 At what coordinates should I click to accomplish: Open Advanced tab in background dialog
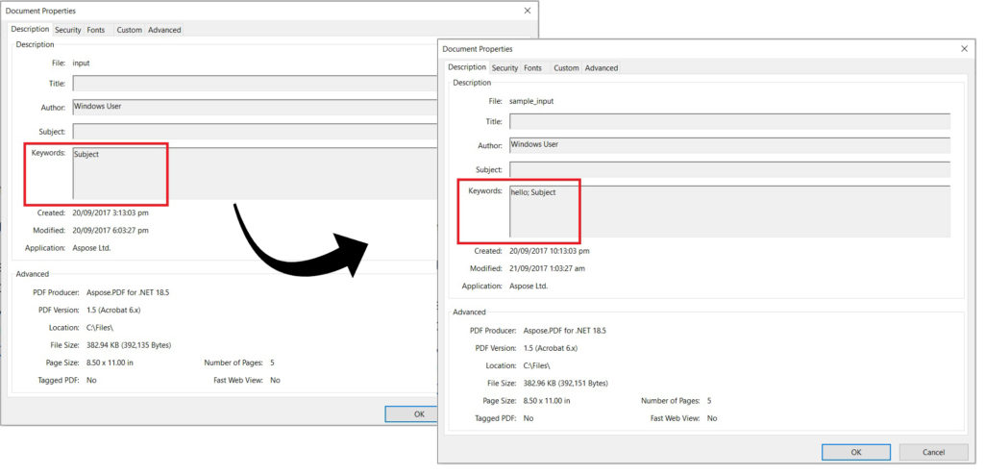click(164, 30)
